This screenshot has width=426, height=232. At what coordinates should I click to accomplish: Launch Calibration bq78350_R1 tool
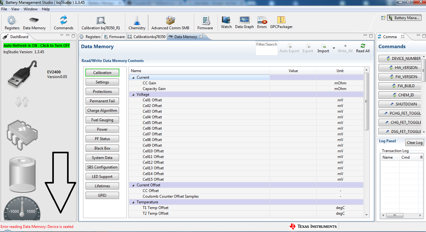[x=101, y=23]
